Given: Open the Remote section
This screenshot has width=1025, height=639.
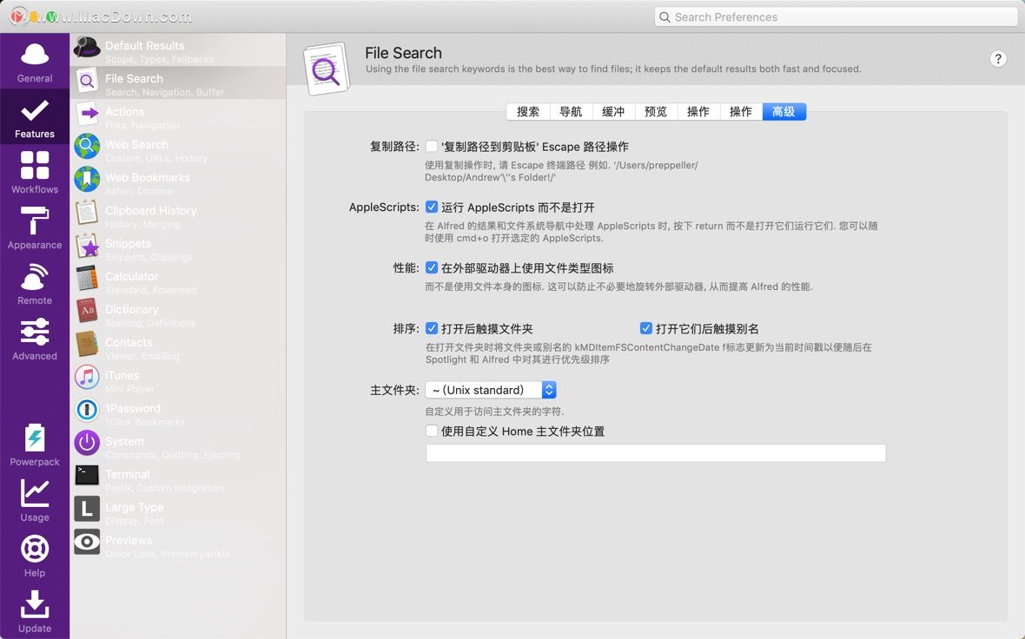Looking at the screenshot, I should 35,284.
